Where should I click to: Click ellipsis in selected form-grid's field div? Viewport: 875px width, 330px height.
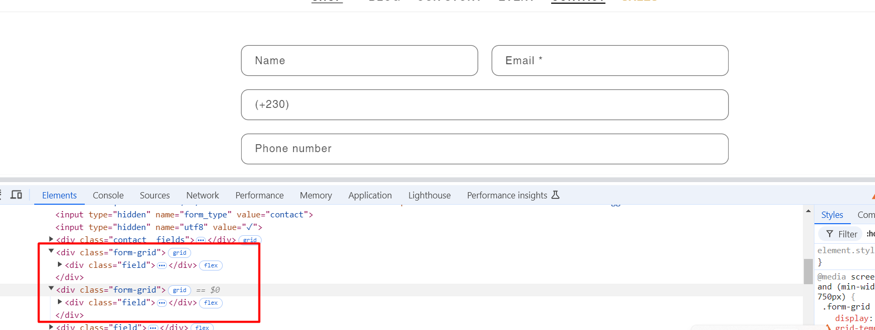click(x=162, y=303)
